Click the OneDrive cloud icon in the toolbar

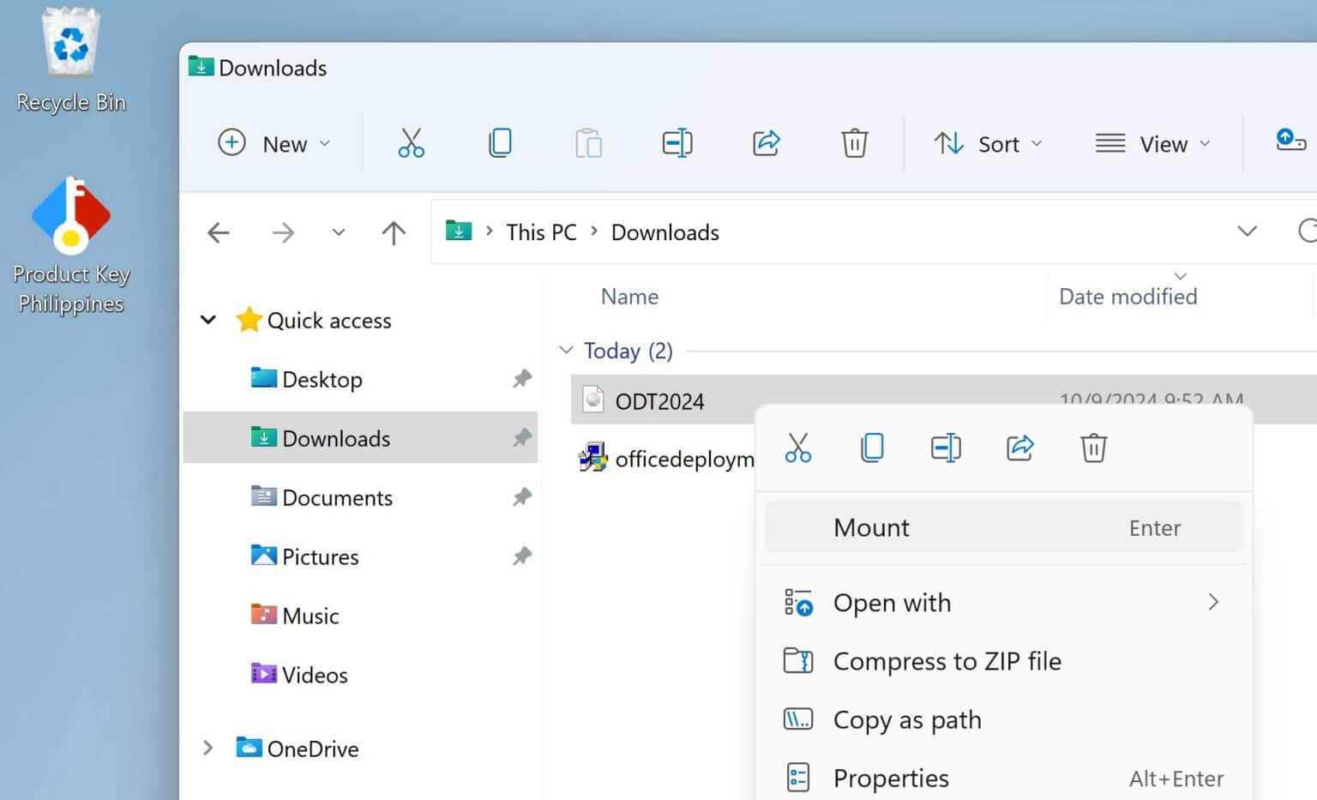coord(1290,140)
